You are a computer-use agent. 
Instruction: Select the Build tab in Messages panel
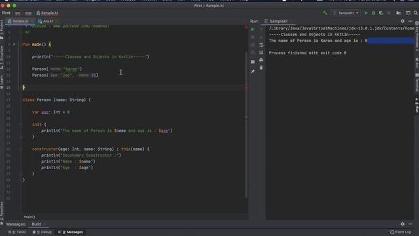(x=37, y=224)
